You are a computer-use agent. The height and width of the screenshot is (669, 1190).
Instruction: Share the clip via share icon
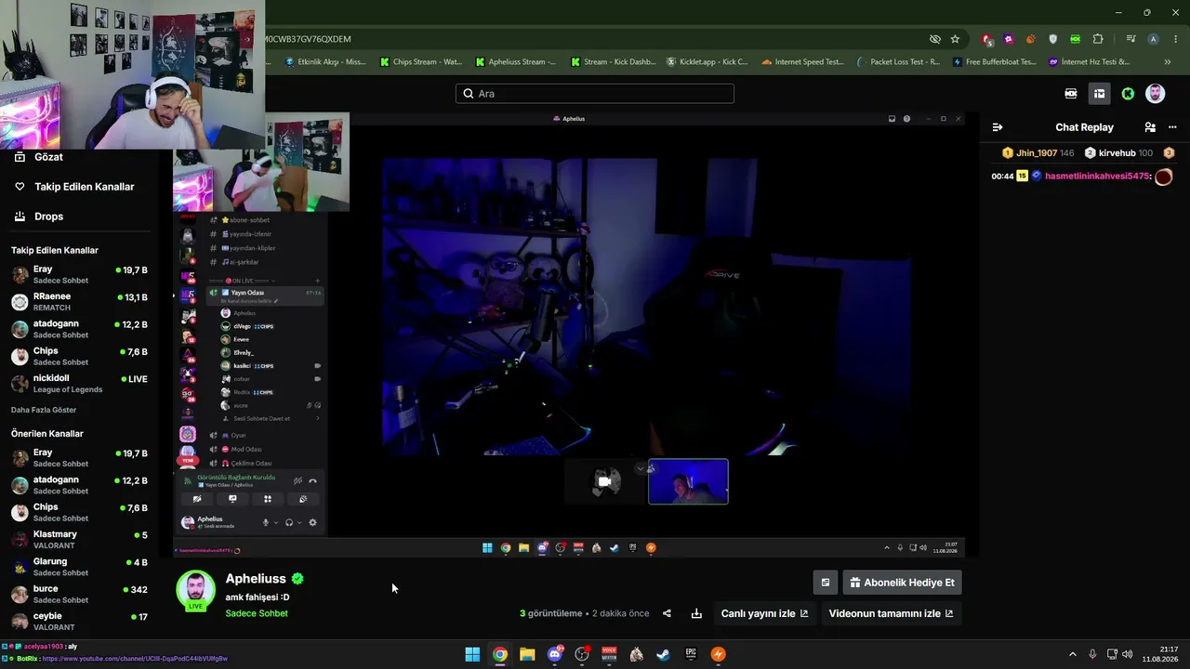coord(667,613)
